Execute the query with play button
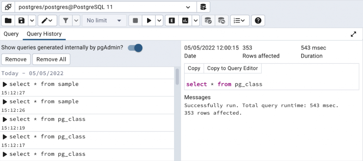The image size is (363, 161). coord(149,21)
